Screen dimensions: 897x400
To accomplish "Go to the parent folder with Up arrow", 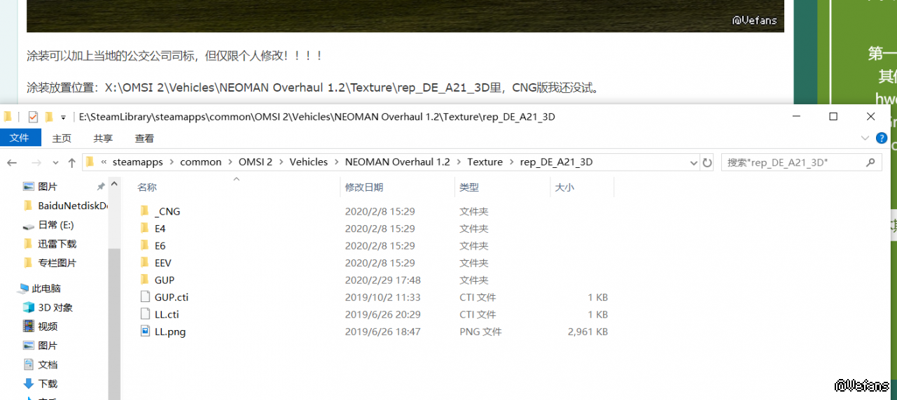I will [71, 162].
